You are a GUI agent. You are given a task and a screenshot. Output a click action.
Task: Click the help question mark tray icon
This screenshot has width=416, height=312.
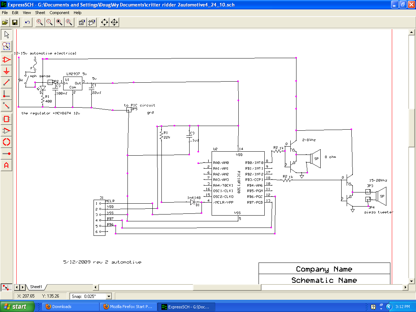373,307
